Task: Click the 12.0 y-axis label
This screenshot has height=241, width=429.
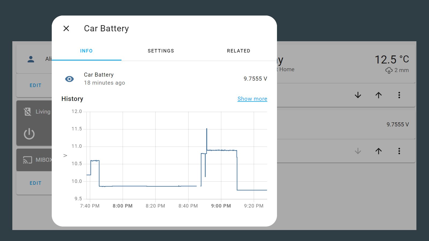Action: [77, 111]
